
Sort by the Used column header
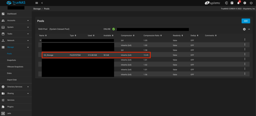click(x=91, y=35)
